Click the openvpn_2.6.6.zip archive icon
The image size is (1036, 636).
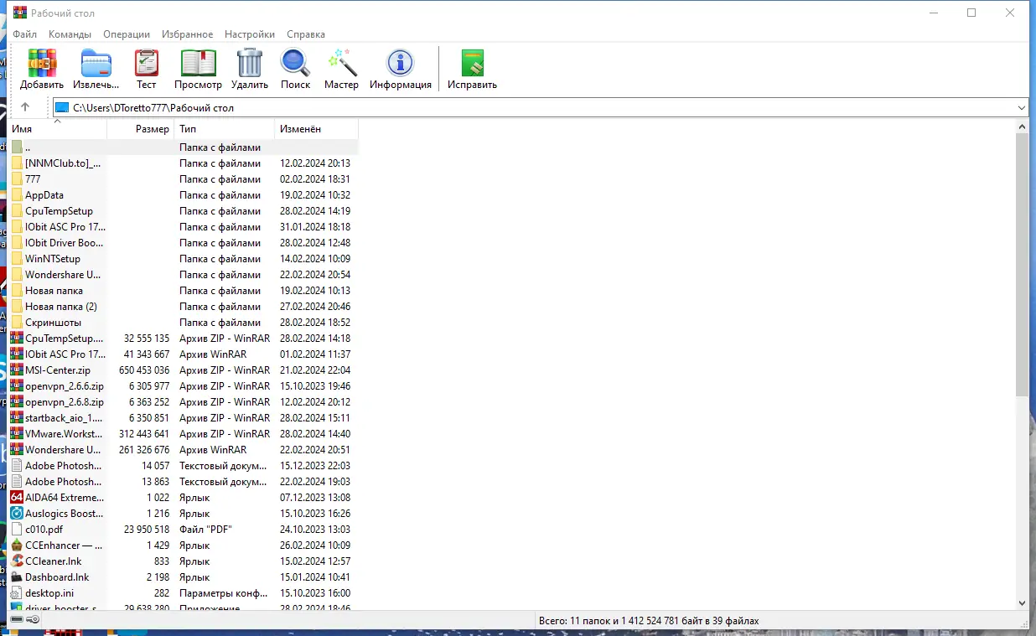click(17, 385)
